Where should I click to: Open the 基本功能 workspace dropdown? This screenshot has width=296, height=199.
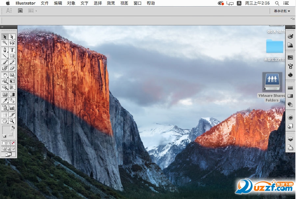[x=282, y=11]
